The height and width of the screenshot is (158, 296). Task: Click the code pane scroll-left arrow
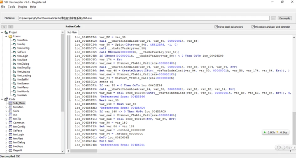point(68,151)
